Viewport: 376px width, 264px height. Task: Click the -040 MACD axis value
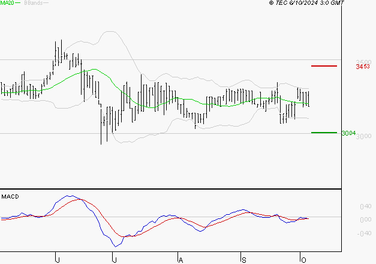(364, 233)
